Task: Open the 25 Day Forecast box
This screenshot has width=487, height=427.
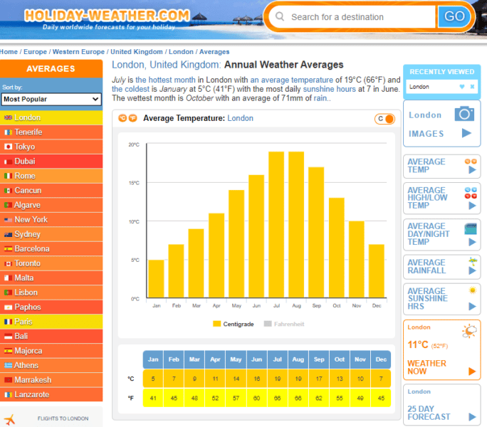Action: point(441,405)
